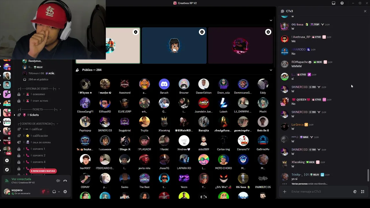Toggle the microphone mute button

44,192
